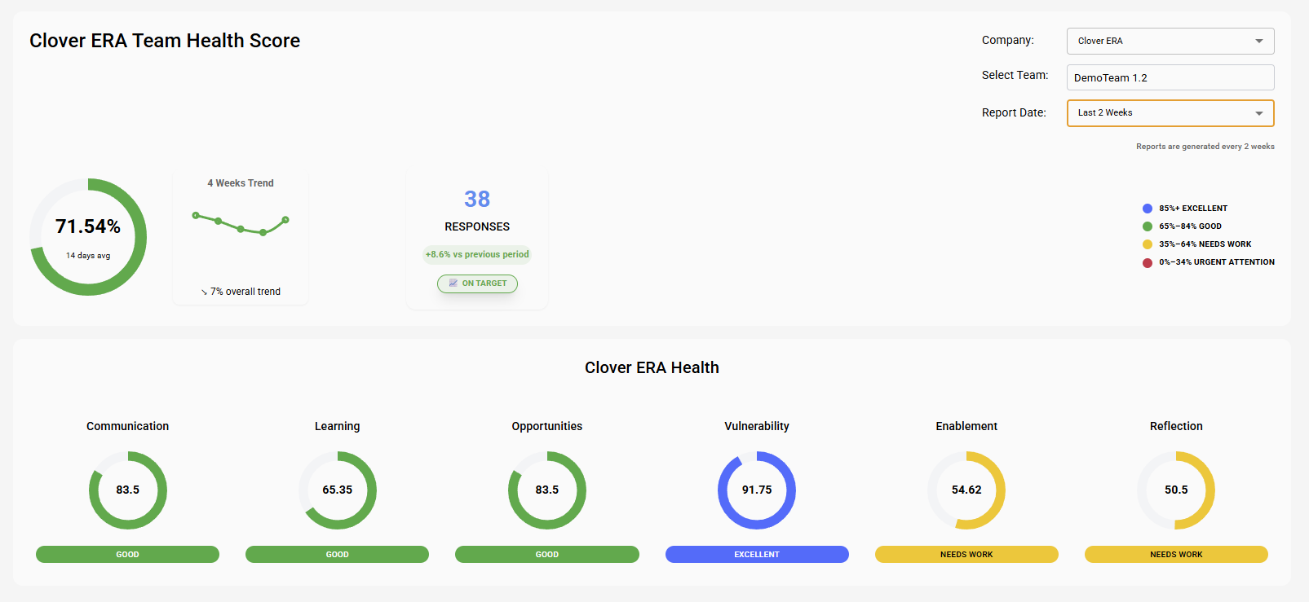Click the GOOD bar under Learning
The width and height of the screenshot is (1309, 602).
click(338, 555)
